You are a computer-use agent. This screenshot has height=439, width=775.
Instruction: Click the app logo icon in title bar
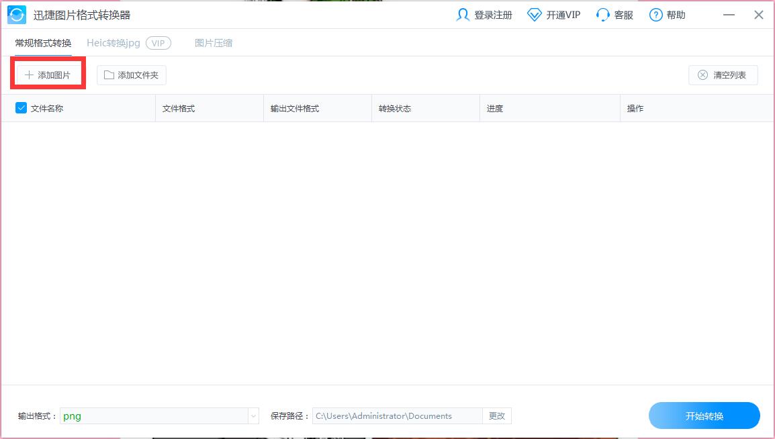(x=16, y=14)
